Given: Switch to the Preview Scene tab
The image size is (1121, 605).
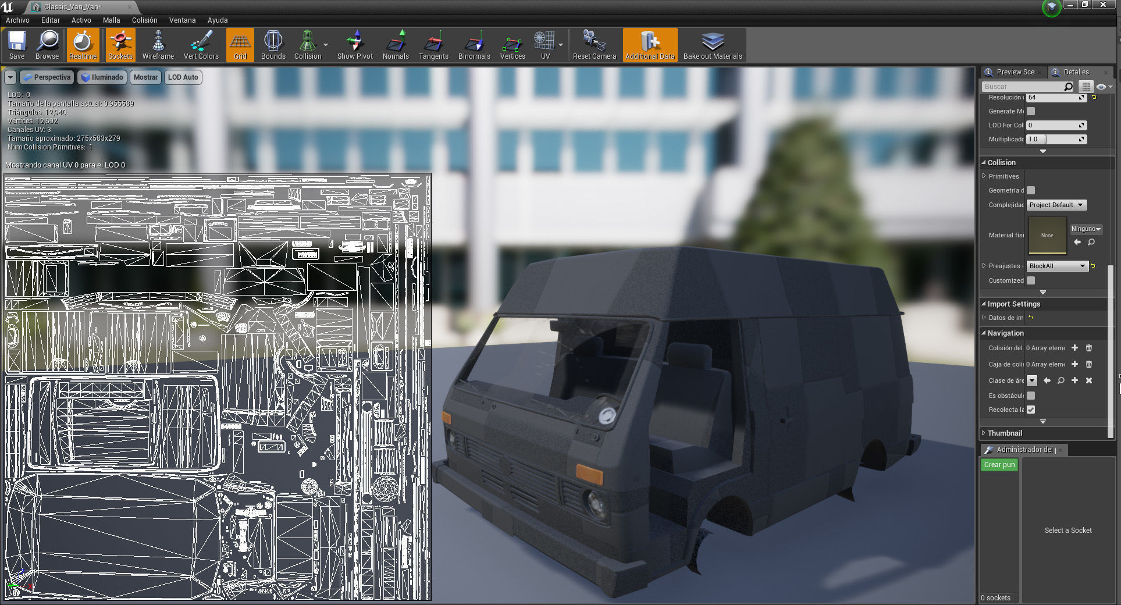Looking at the screenshot, I should coord(1015,72).
